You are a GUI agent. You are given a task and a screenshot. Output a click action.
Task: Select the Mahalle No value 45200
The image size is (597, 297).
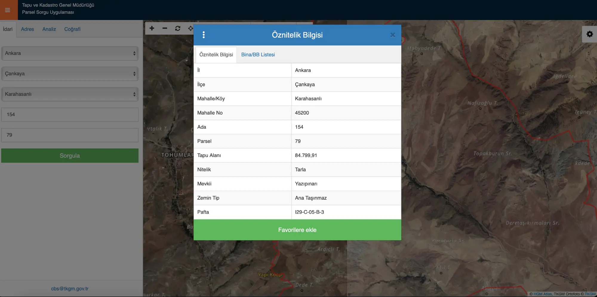point(302,113)
